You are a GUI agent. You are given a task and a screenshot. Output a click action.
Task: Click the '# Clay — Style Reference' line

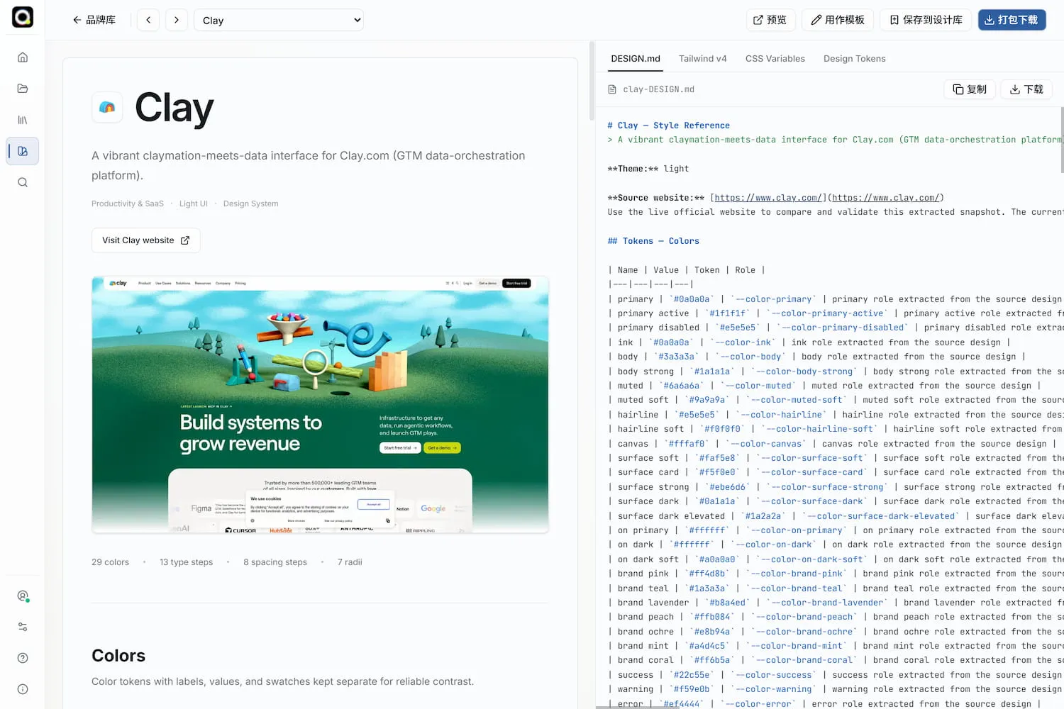coord(668,125)
